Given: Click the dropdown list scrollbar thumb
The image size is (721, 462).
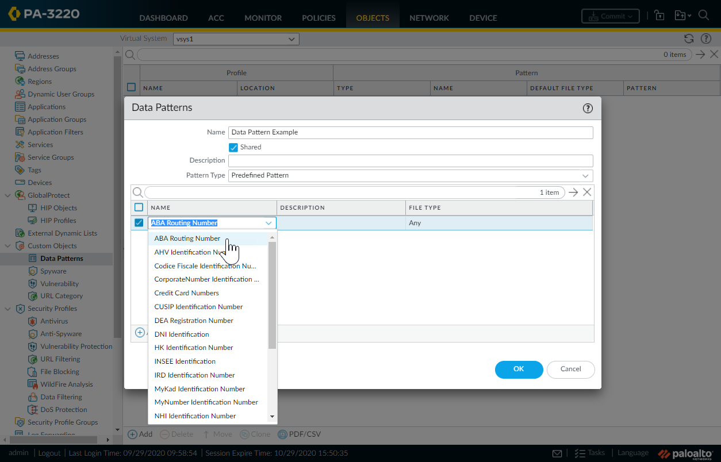Looking at the screenshot, I should [x=273, y=294].
